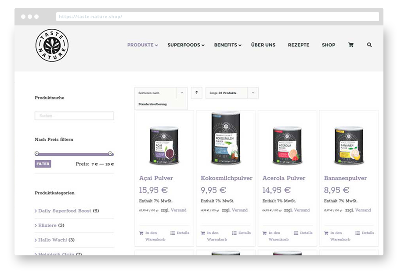Click Versand link under Açai Pulver

coord(178,210)
